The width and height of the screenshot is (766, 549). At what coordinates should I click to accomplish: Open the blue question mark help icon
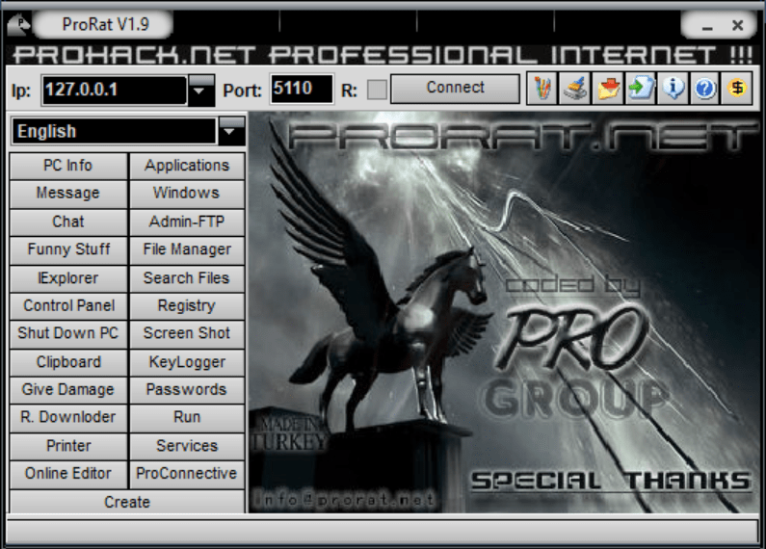pyautogui.click(x=704, y=89)
